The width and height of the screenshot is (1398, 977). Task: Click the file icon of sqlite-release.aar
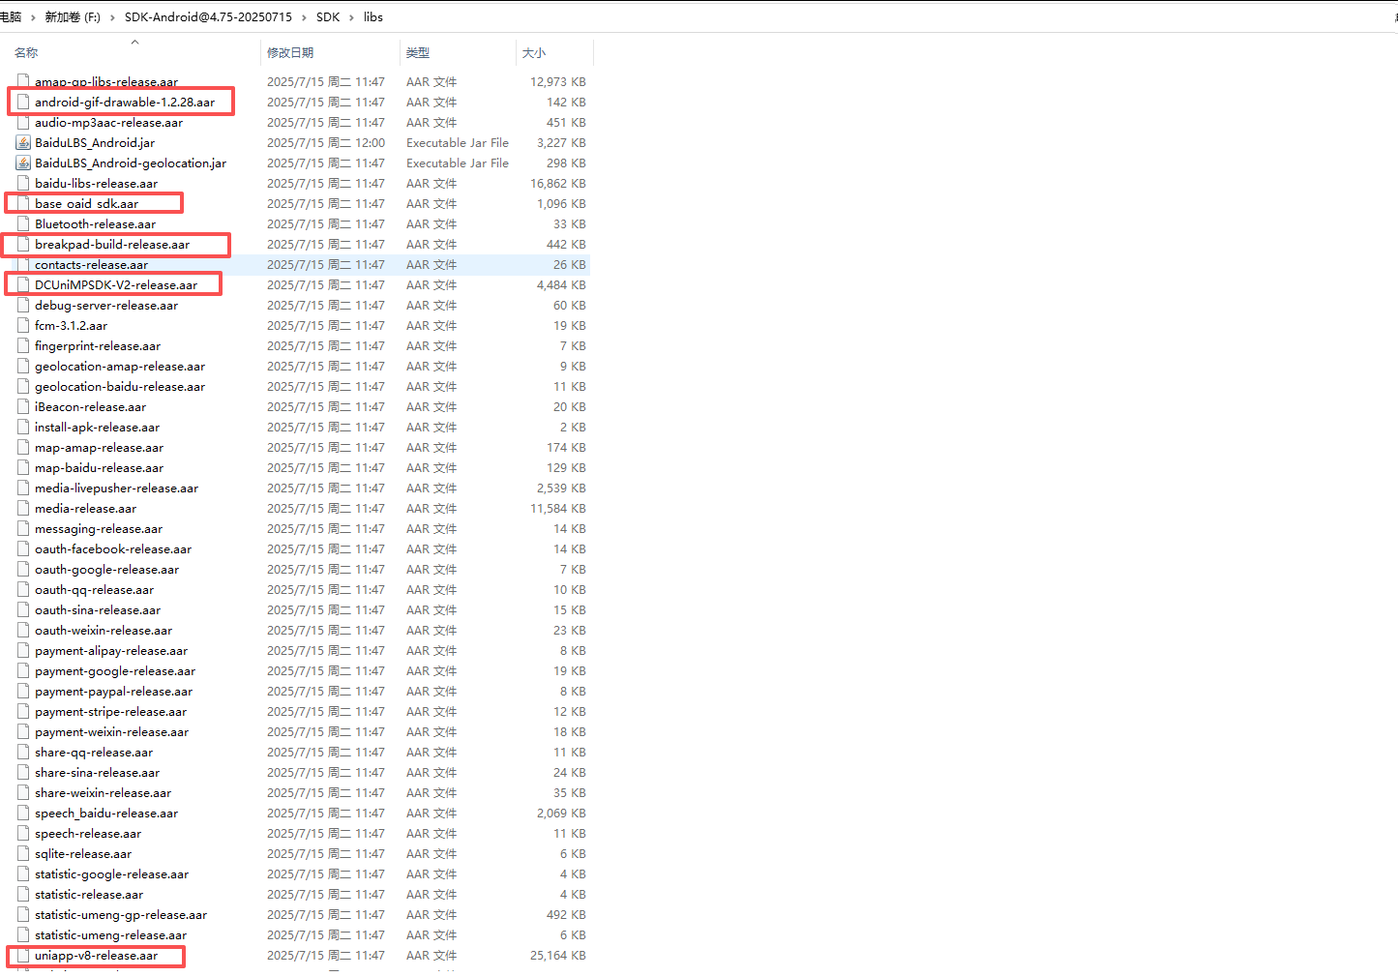(x=23, y=853)
